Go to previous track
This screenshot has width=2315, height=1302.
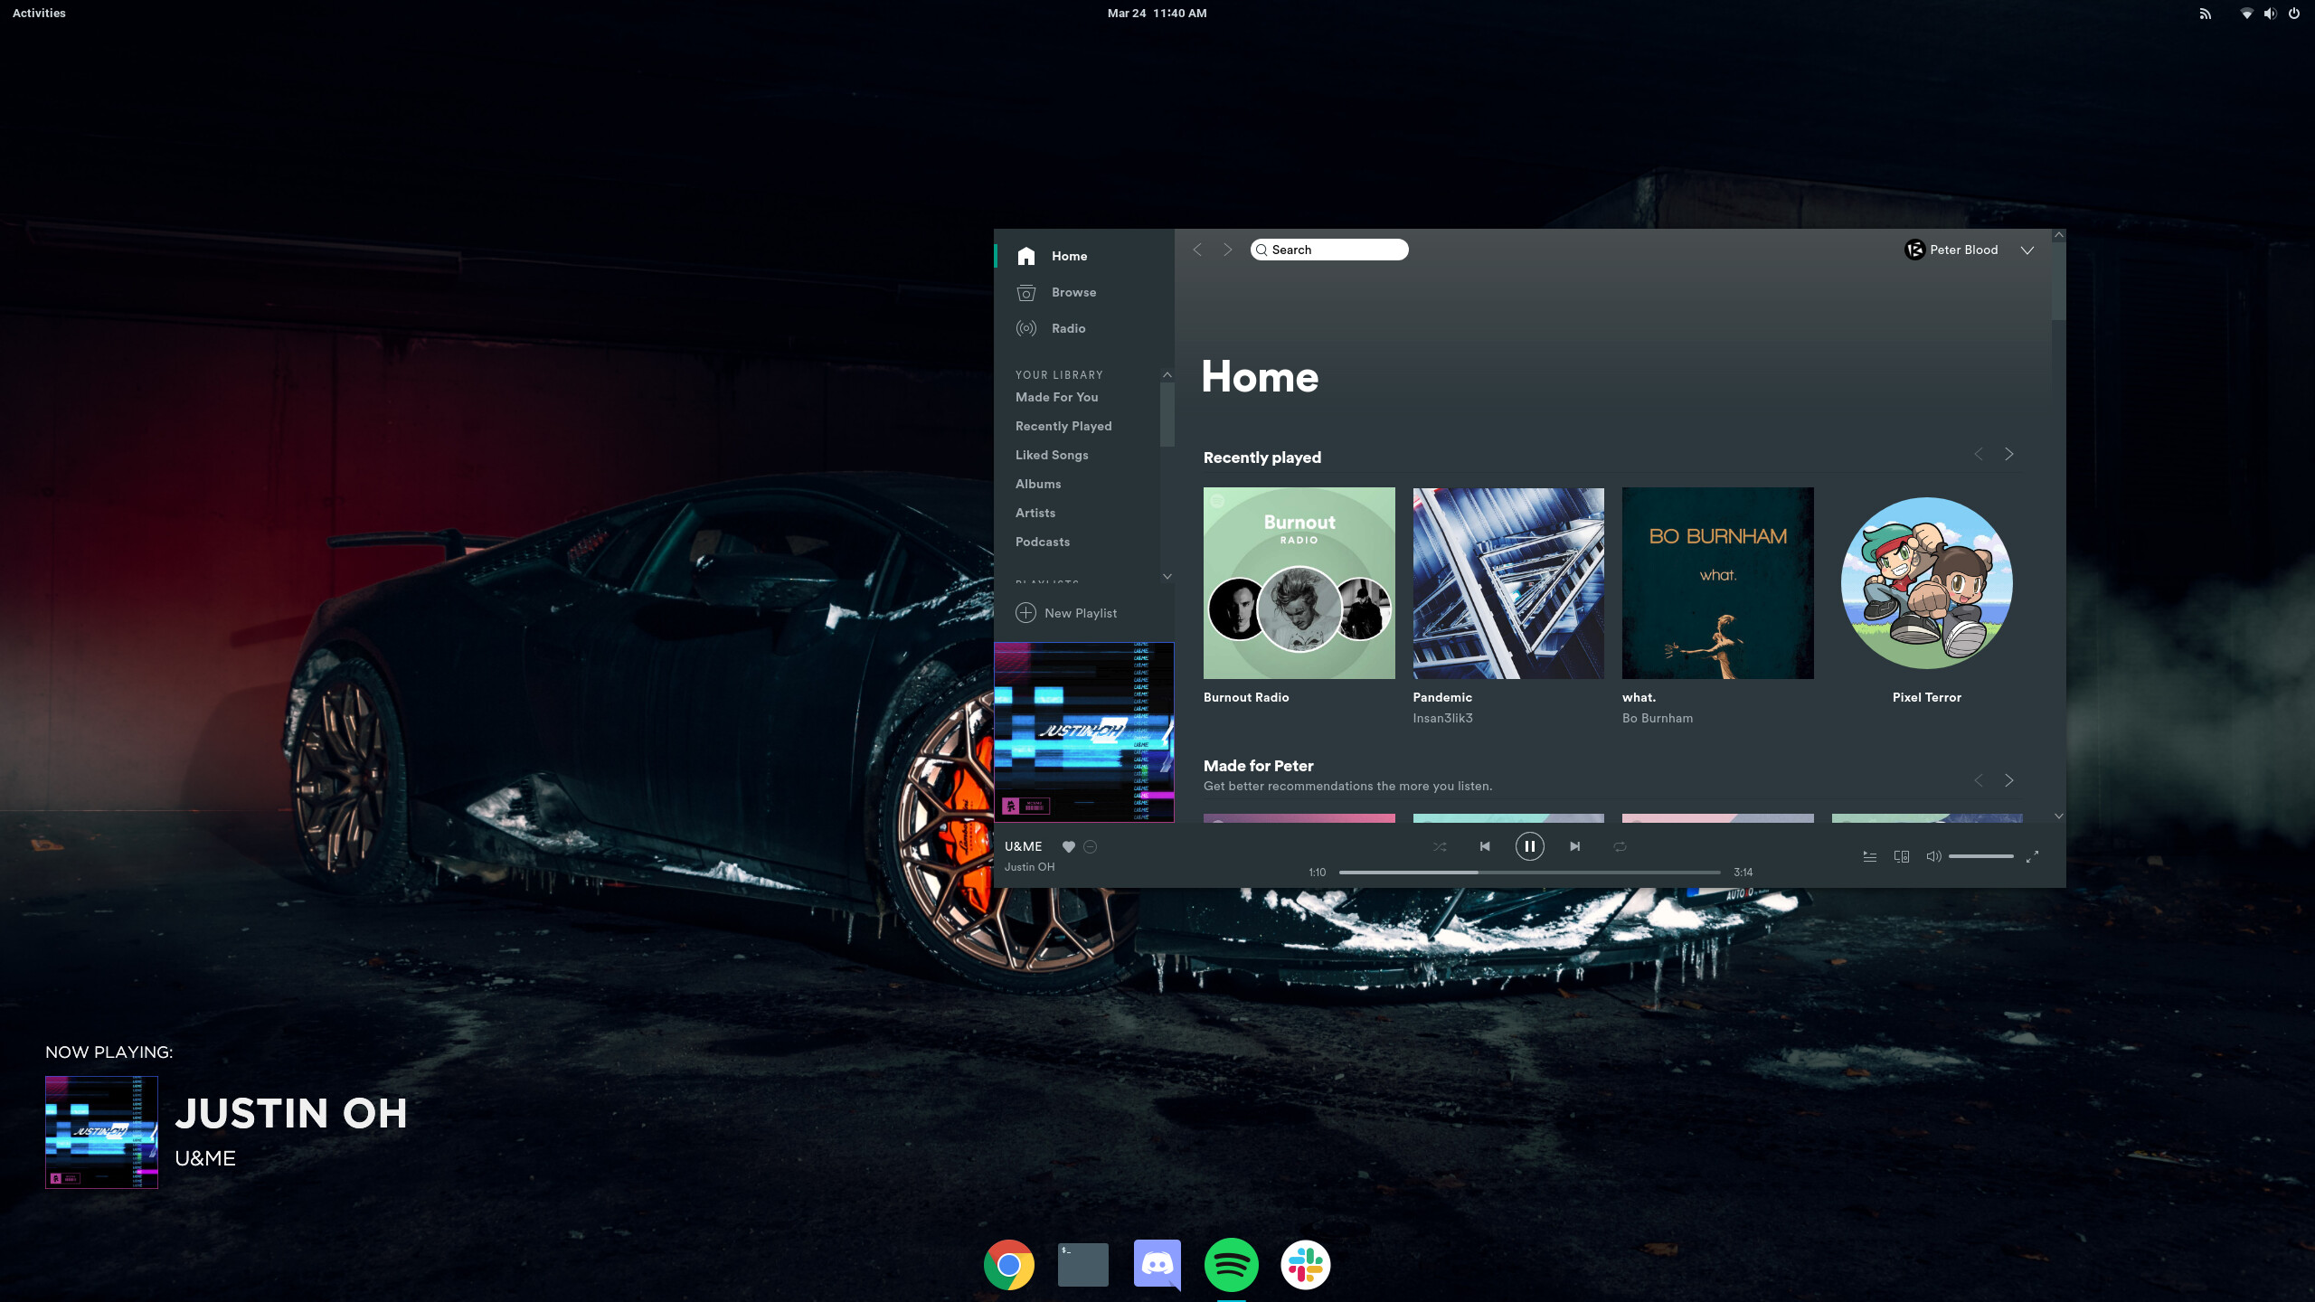tap(1484, 846)
